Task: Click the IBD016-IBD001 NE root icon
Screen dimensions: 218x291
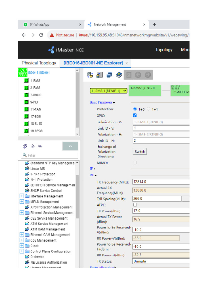Action: (x=23, y=73)
